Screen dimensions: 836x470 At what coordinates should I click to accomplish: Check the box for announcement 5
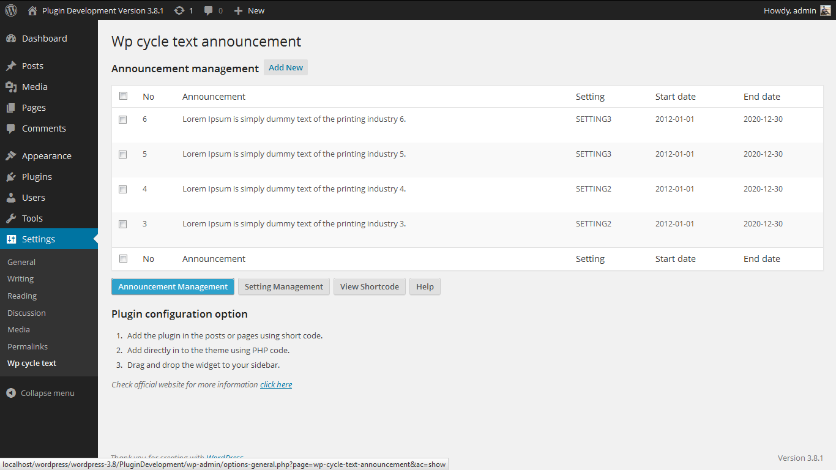tap(123, 154)
